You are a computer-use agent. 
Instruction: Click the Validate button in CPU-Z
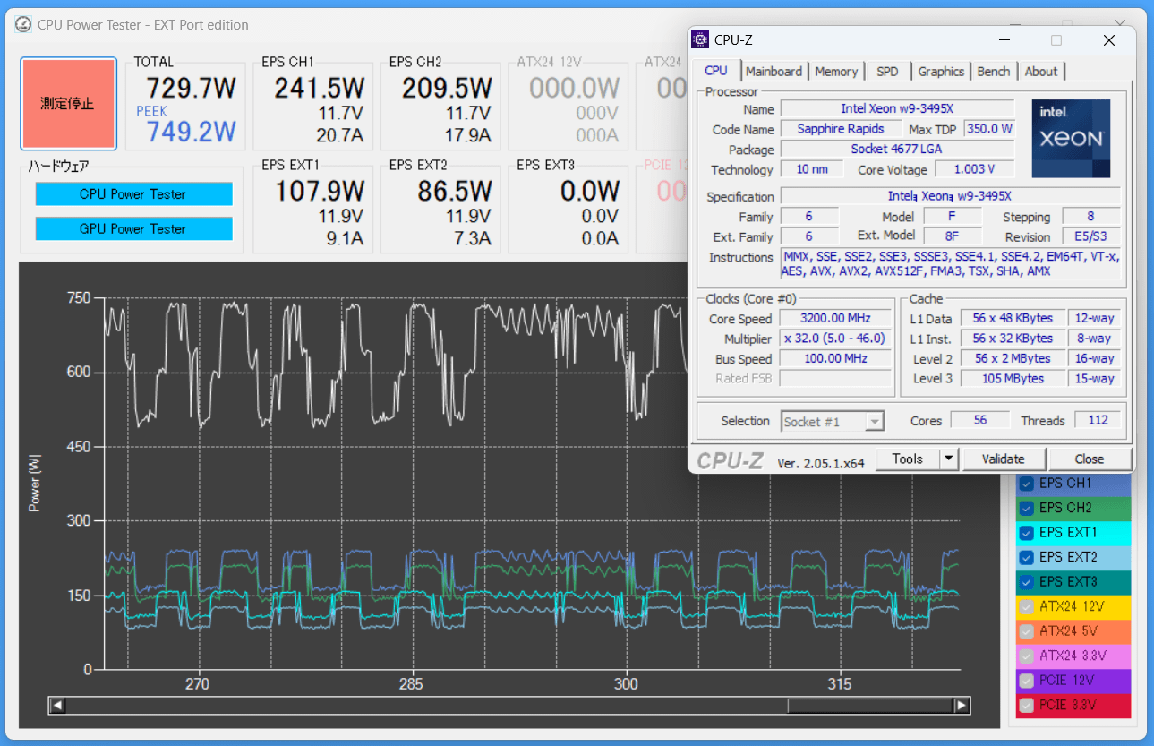point(1004,459)
